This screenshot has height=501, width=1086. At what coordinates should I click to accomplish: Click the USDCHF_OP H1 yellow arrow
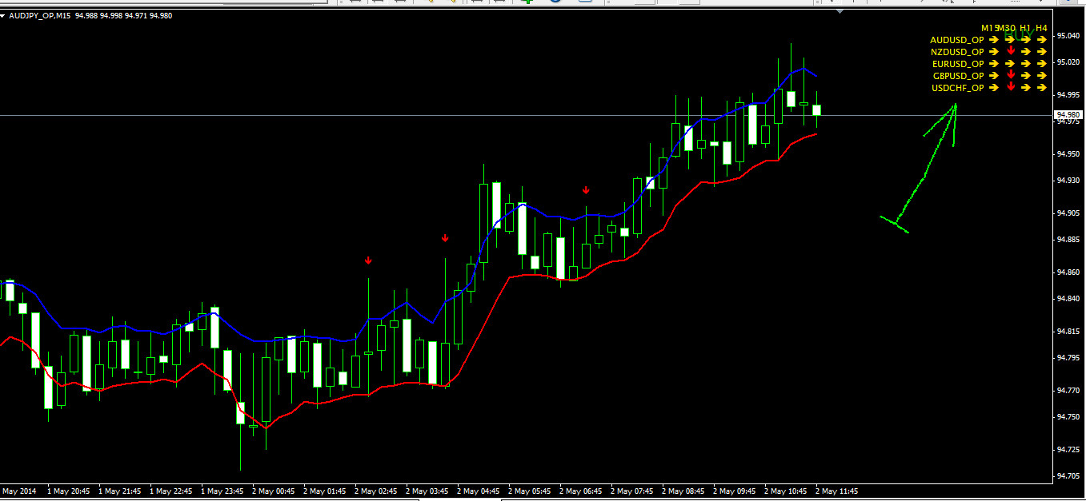pos(1026,88)
